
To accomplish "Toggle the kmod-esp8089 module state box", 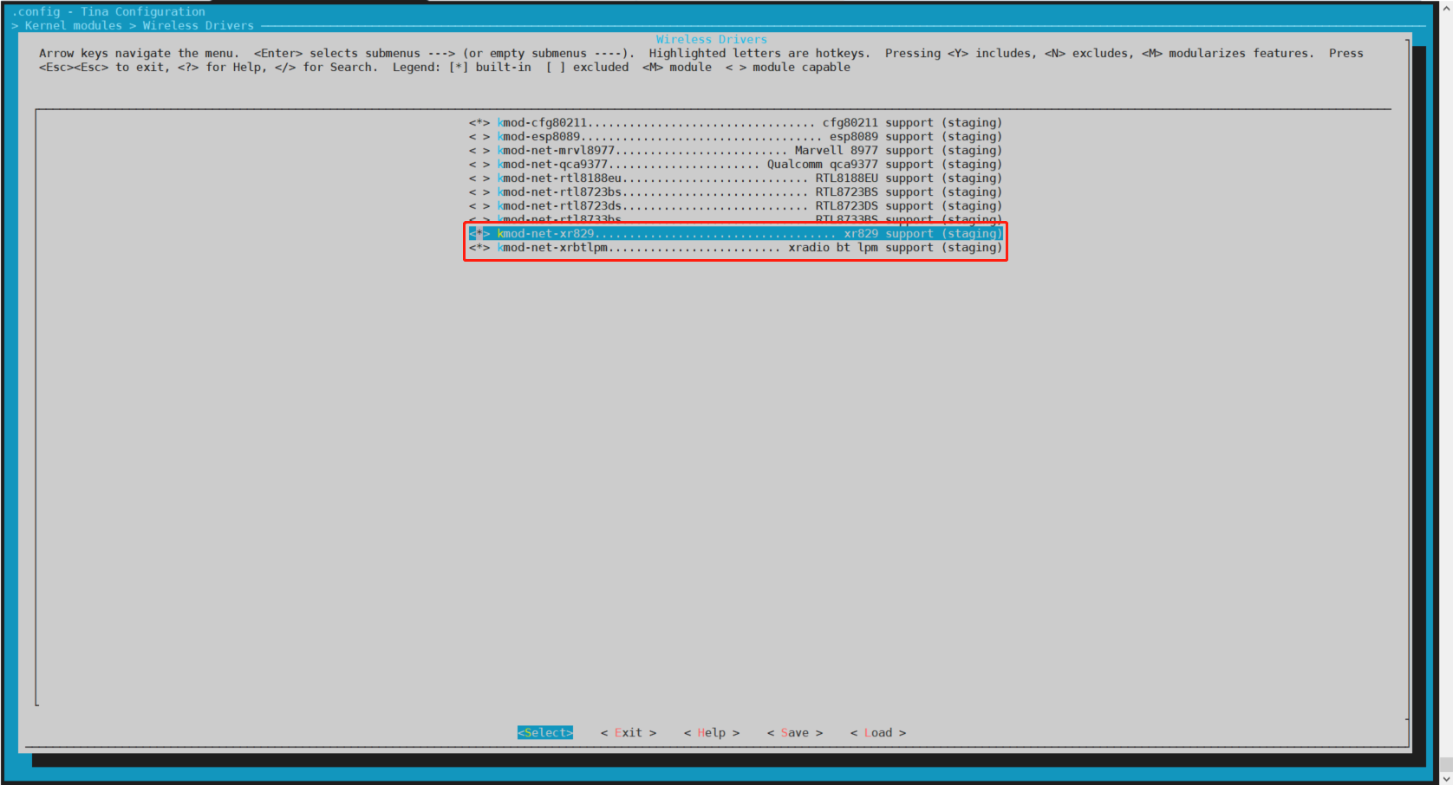I will 479,137.
